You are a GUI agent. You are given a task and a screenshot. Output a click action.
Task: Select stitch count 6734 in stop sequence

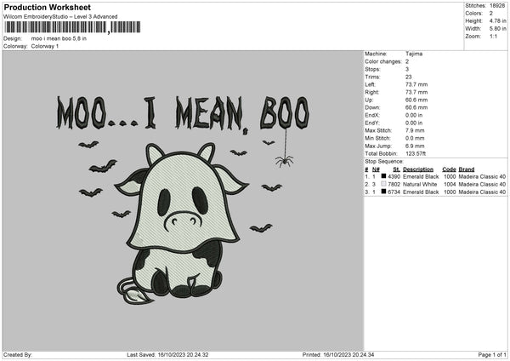coord(394,192)
